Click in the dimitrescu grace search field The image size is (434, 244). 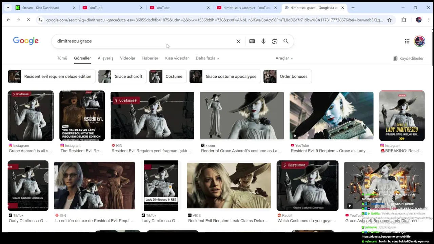[x=144, y=41]
